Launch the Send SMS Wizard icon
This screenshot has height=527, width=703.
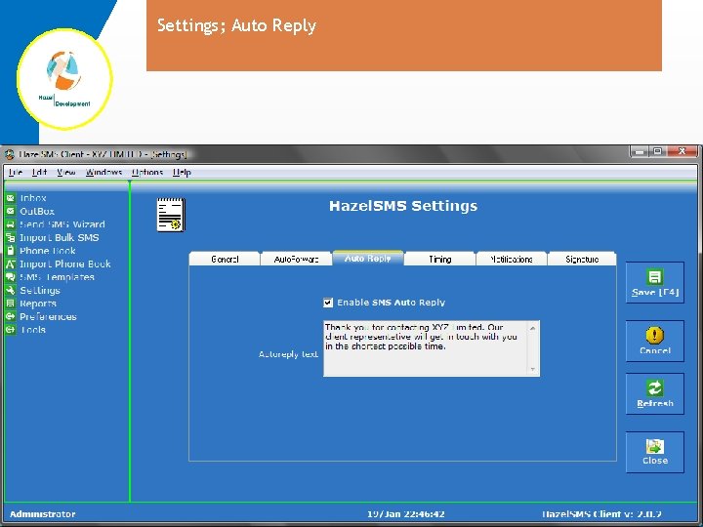pyautogui.click(x=11, y=224)
